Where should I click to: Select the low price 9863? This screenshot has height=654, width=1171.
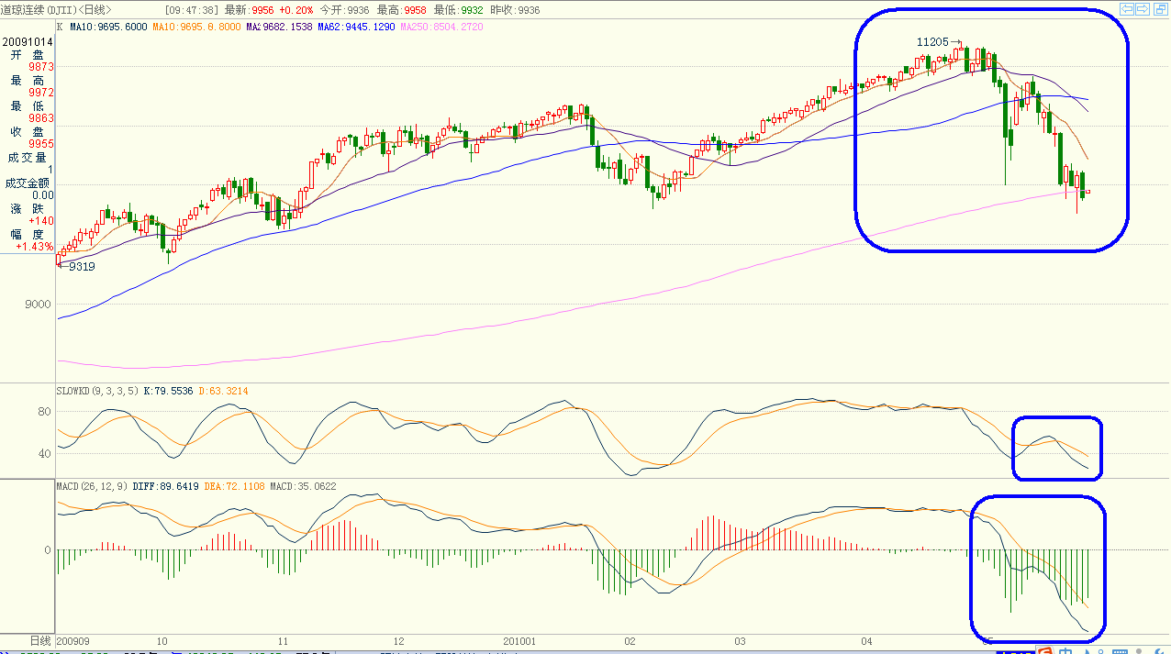[x=41, y=119]
